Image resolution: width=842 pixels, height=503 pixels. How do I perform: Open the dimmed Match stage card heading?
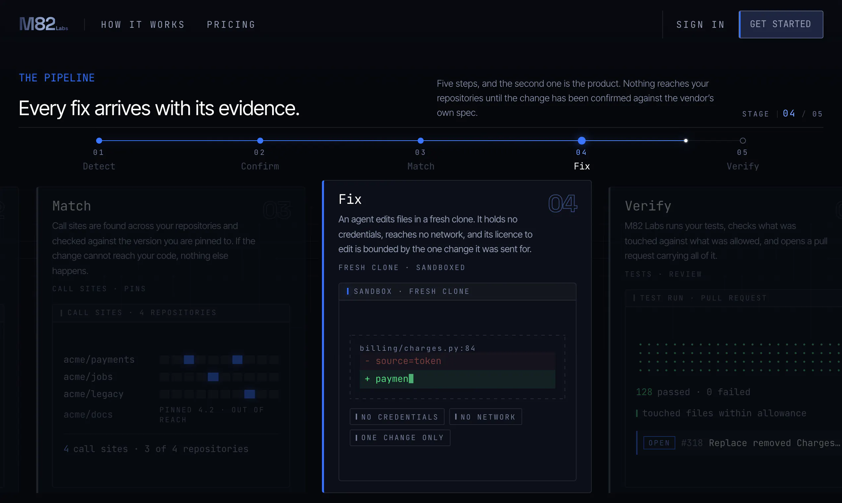point(72,206)
